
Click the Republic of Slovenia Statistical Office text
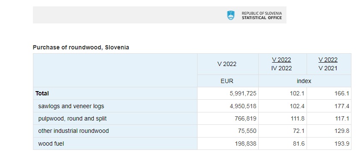tap(262, 16)
